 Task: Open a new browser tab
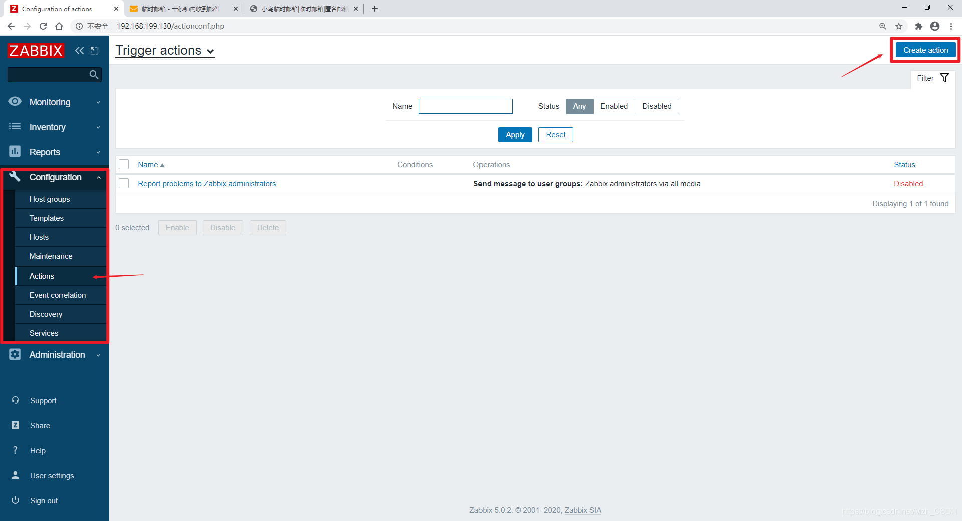375,9
